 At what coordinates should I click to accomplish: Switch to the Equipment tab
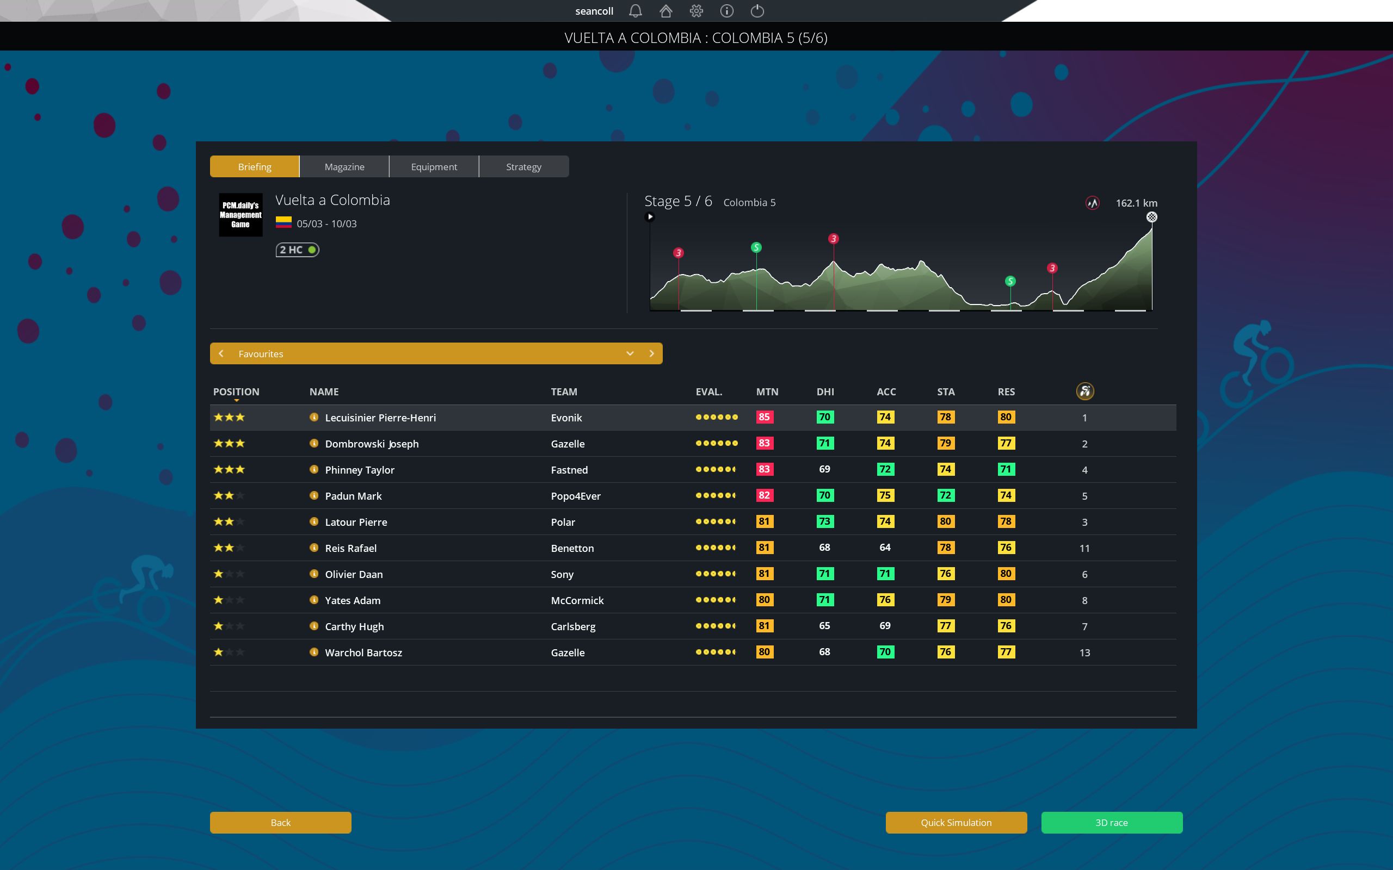[434, 166]
